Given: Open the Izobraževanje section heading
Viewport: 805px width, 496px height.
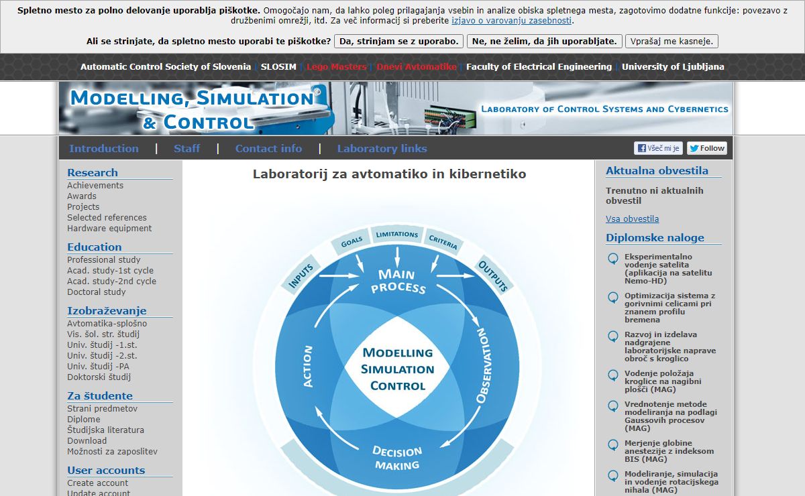Looking at the screenshot, I should tap(107, 310).
